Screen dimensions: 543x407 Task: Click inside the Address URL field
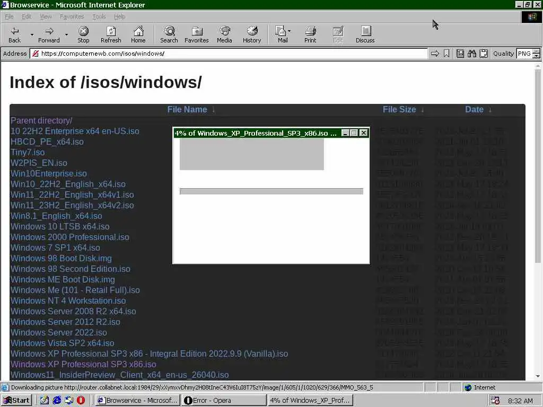pyautogui.click(x=229, y=54)
